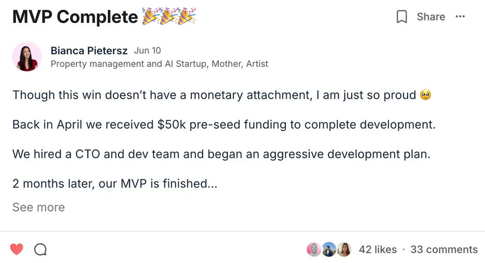Click the $50k pre-seed funding sentence

click(x=224, y=124)
